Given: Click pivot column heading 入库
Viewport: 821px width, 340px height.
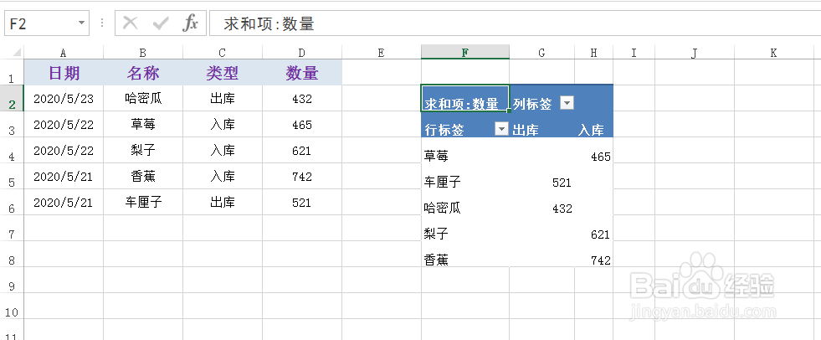Looking at the screenshot, I should [x=593, y=125].
